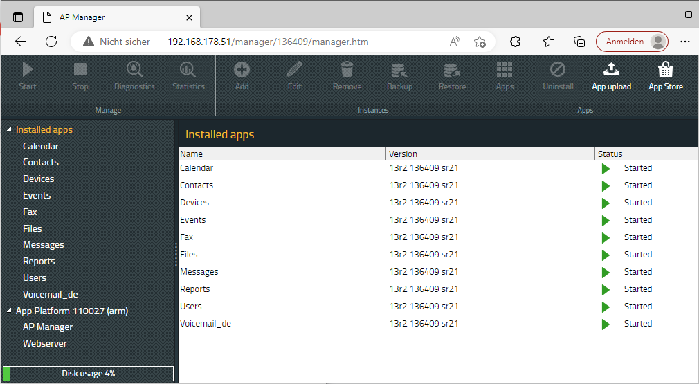Select Voicemail_de in the sidebar
This screenshot has width=699, height=384.
(50, 294)
